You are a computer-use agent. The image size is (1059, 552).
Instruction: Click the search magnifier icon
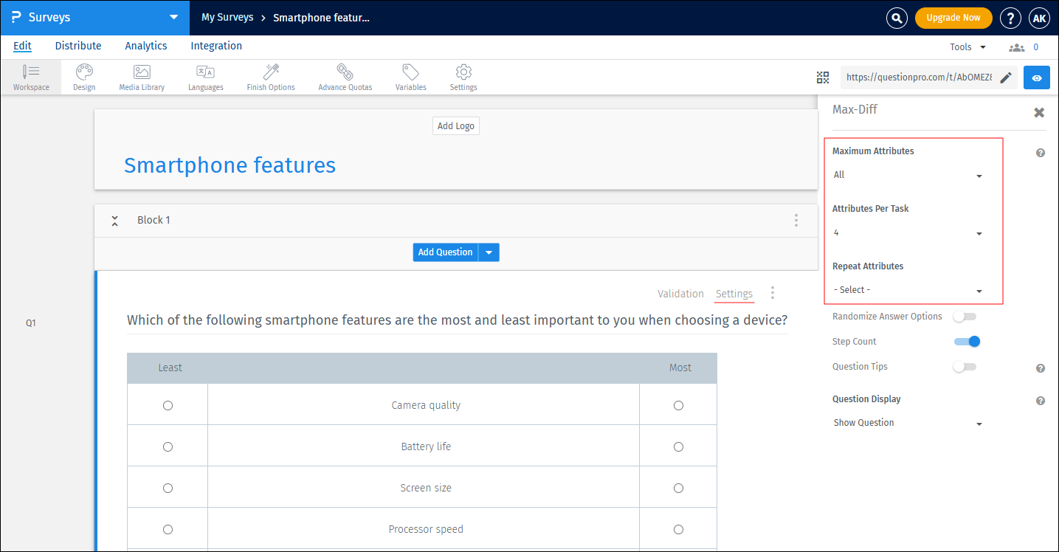pyautogui.click(x=897, y=18)
